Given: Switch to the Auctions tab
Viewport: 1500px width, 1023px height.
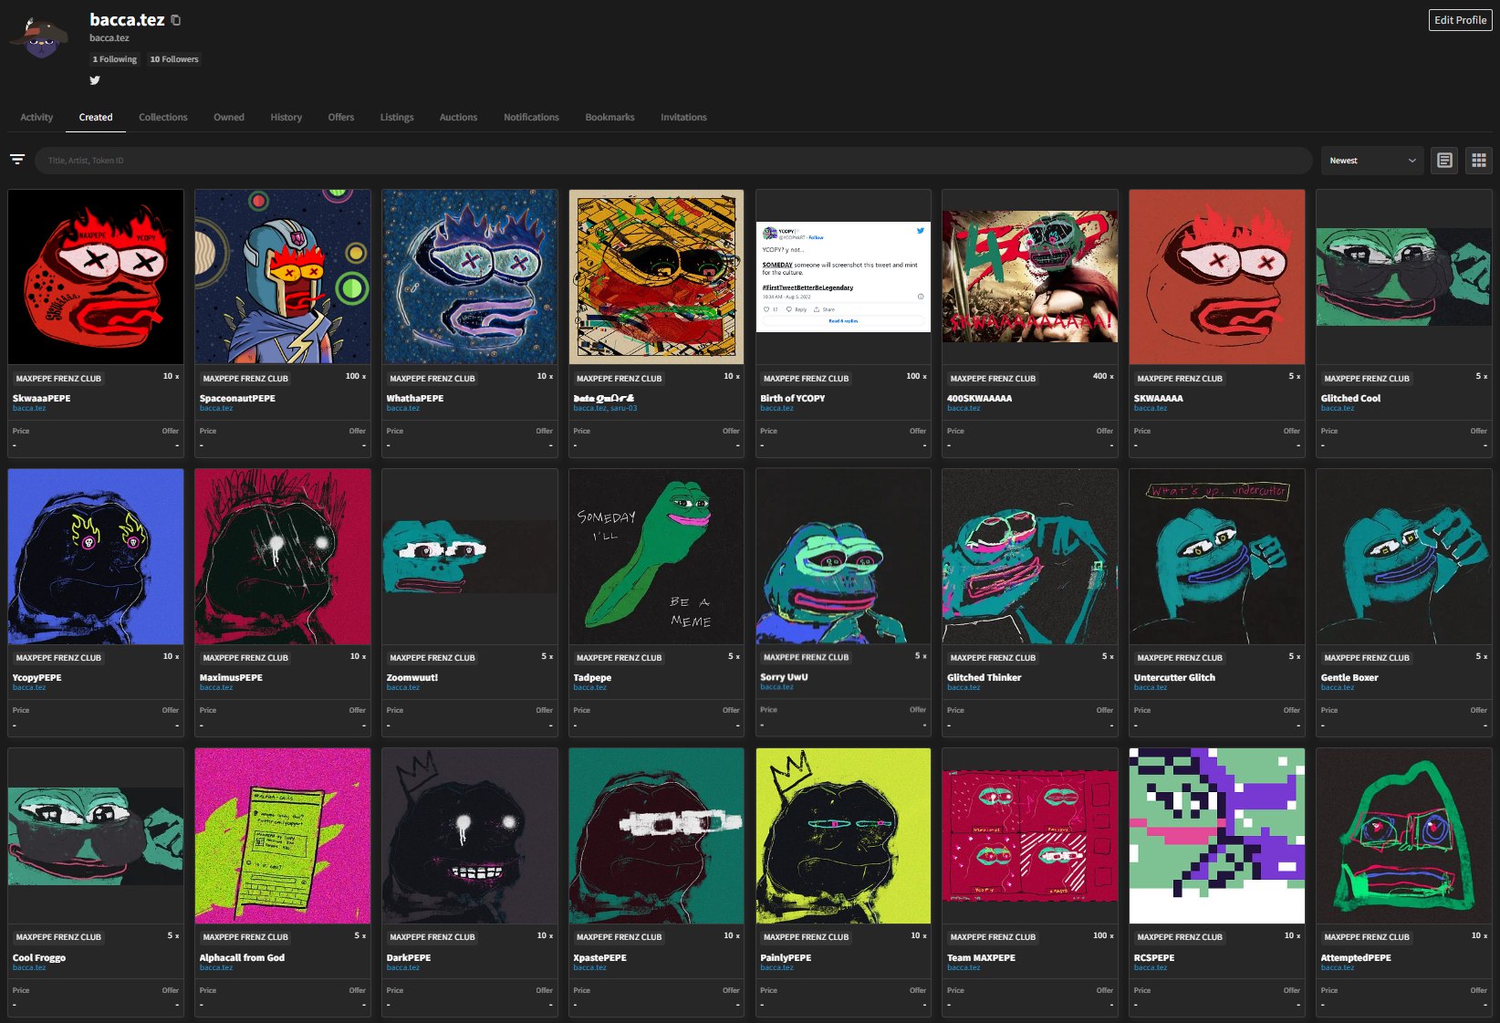Looking at the screenshot, I should [x=458, y=117].
